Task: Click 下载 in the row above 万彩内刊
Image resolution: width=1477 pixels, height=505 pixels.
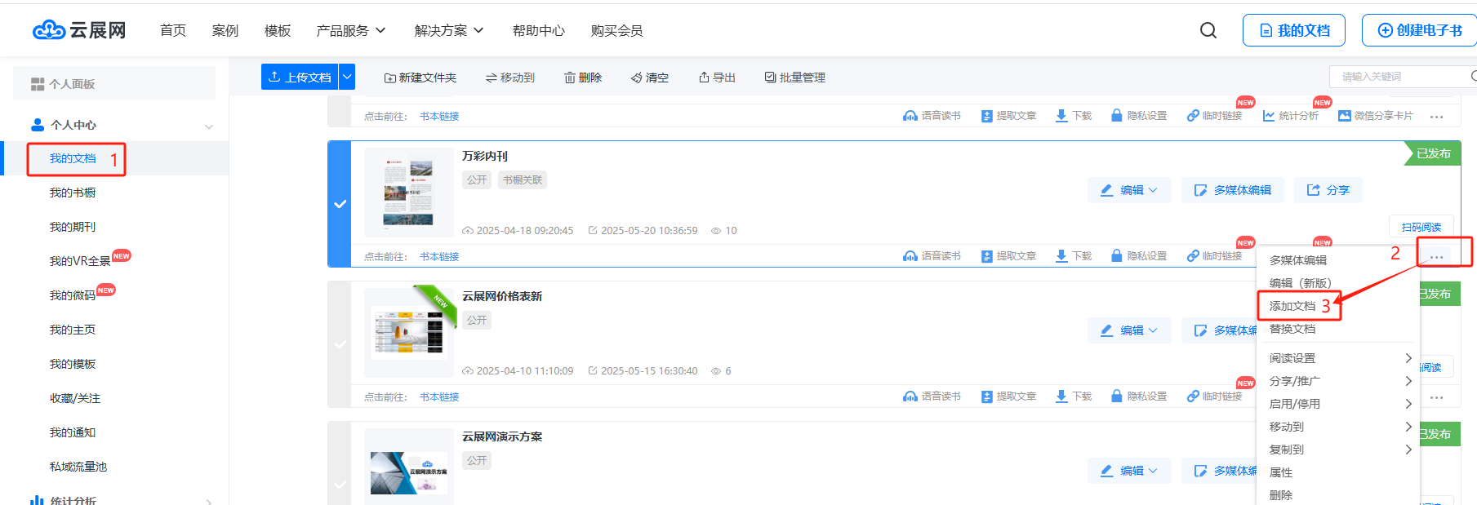Action: 1074,116
